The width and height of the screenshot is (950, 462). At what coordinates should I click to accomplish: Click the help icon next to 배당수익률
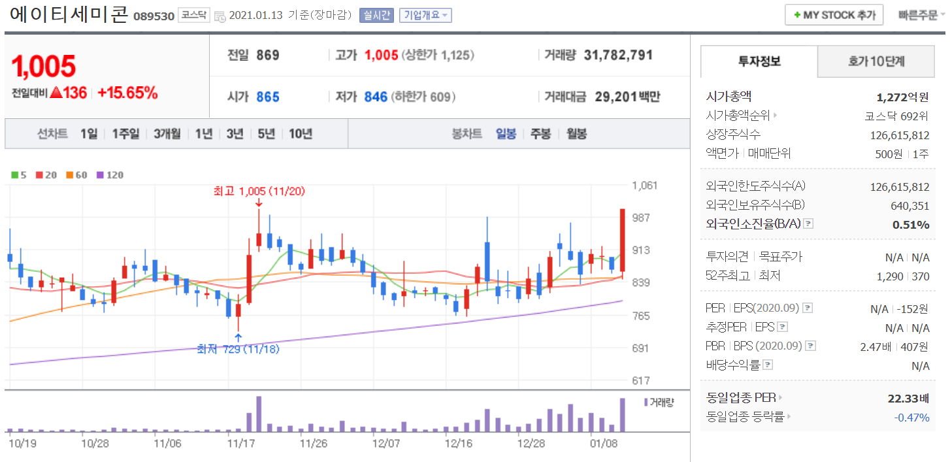(768, 365)
